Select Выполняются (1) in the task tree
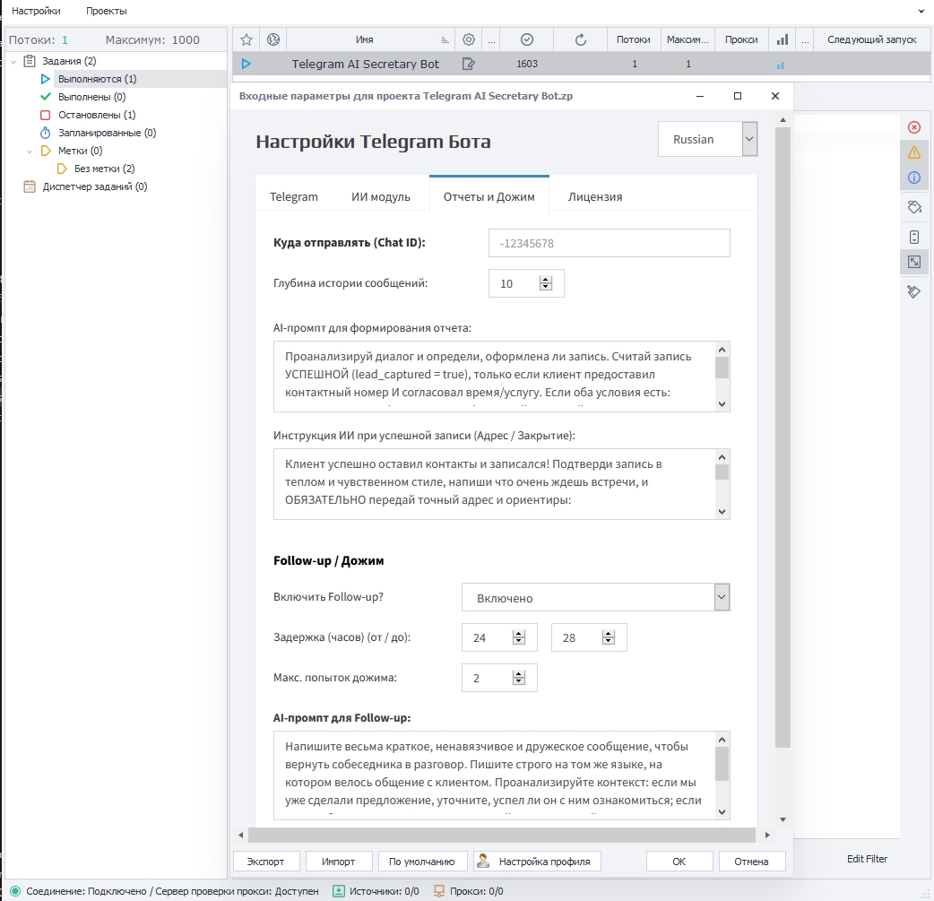The height and width of the screenshot is (901, 934). tap(97, 79)
